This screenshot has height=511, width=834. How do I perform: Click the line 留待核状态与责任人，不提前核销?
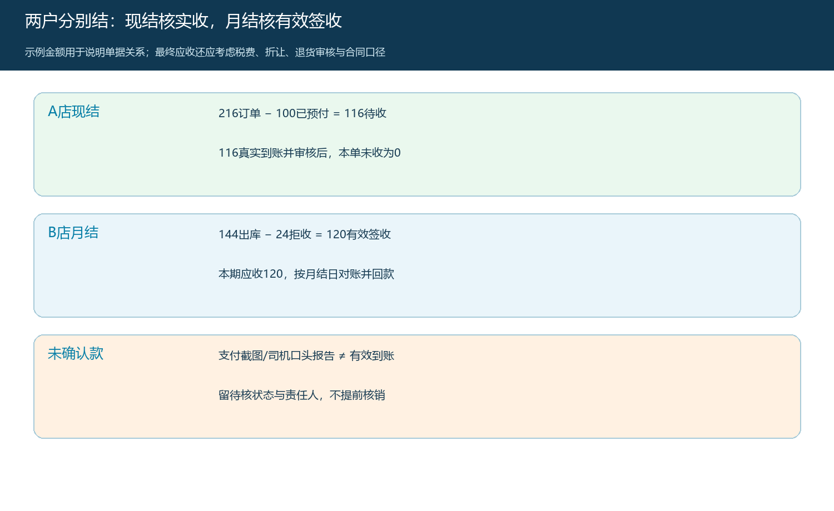click(302, 395)
